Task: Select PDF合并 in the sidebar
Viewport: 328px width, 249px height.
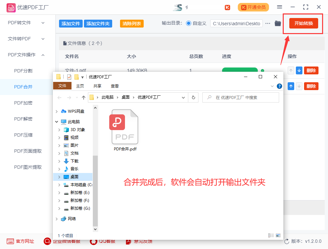Action: pyautogui.click(x=23, y=87)
